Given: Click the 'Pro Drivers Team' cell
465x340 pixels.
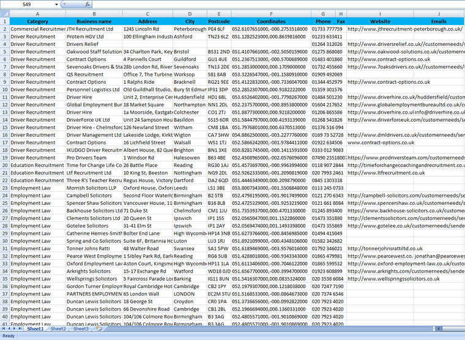Looking at the screenshot, I should pos(94,158).
